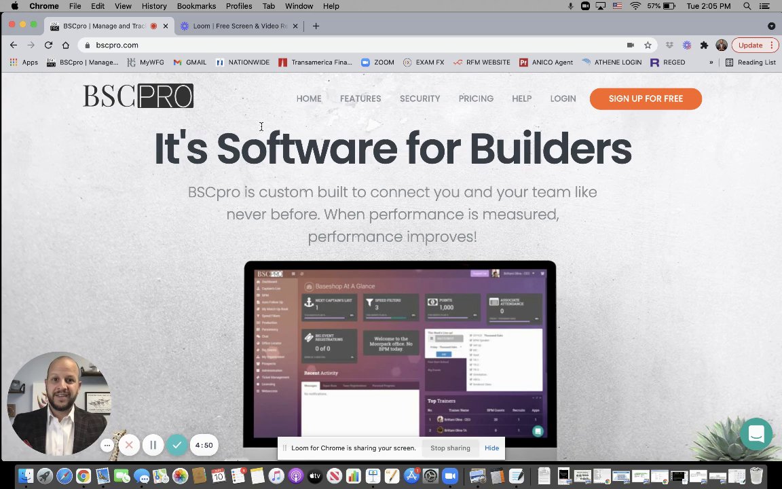Open the Trash in the dock

(757, 475)
